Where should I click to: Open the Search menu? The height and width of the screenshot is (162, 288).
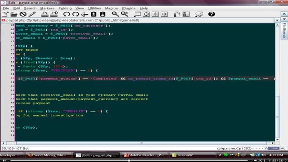click(30, 8)
